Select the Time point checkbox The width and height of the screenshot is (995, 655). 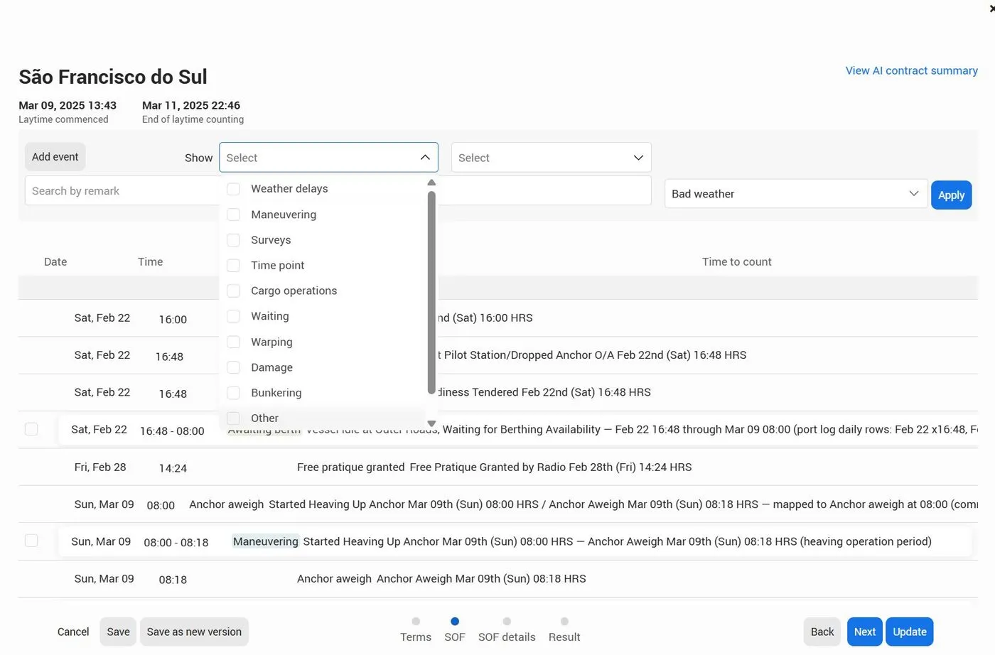pos(233,266)
